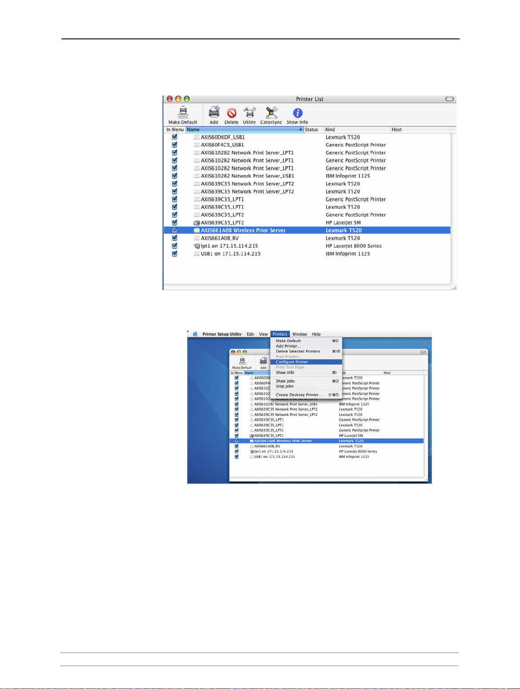Select USB1 on 171.15.114.215 name in upper list
Screen dimensions: 520x689
point(231,254)
